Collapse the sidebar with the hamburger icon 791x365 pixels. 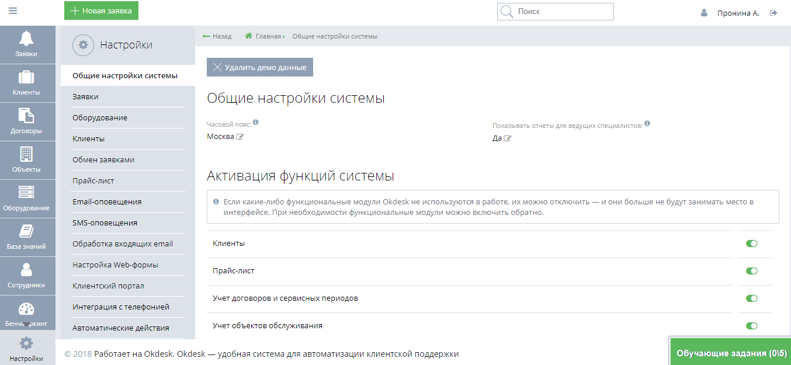[12, 10]
